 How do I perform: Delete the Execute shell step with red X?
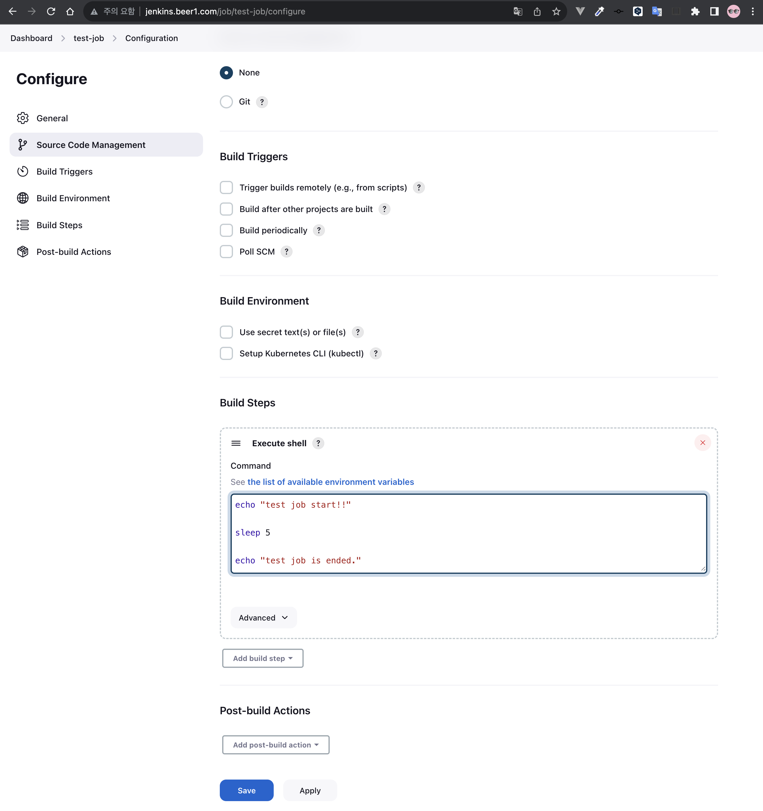pos(702,443)
